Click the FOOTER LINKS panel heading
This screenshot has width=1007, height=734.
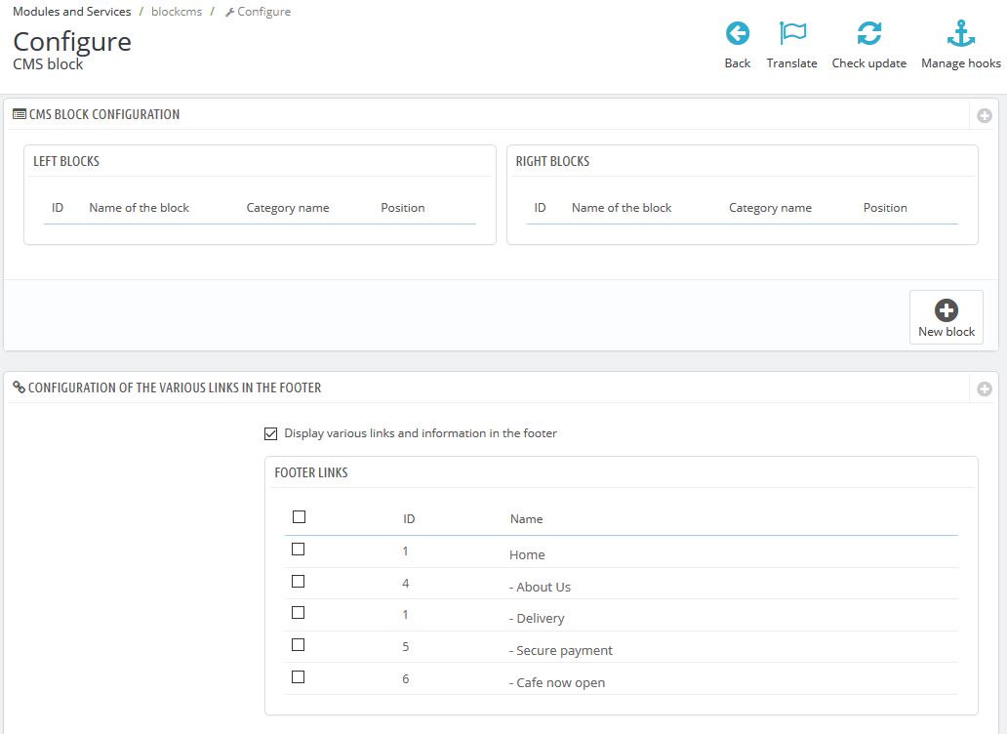tap(311, 472)
